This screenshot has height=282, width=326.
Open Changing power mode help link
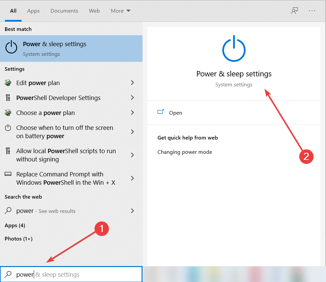[185, 152]
